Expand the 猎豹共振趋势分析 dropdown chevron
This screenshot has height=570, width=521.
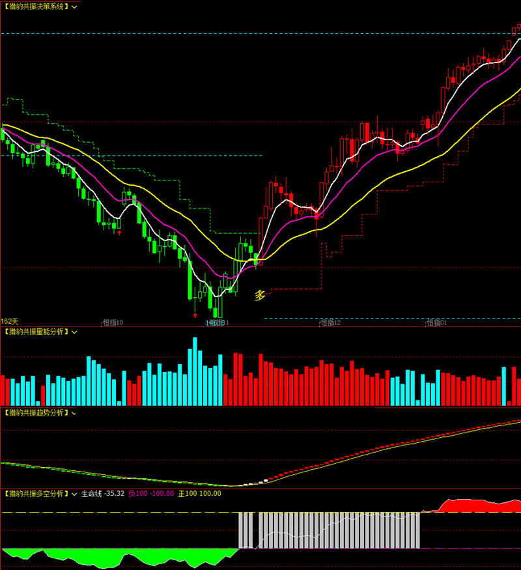tap(74, 413)
